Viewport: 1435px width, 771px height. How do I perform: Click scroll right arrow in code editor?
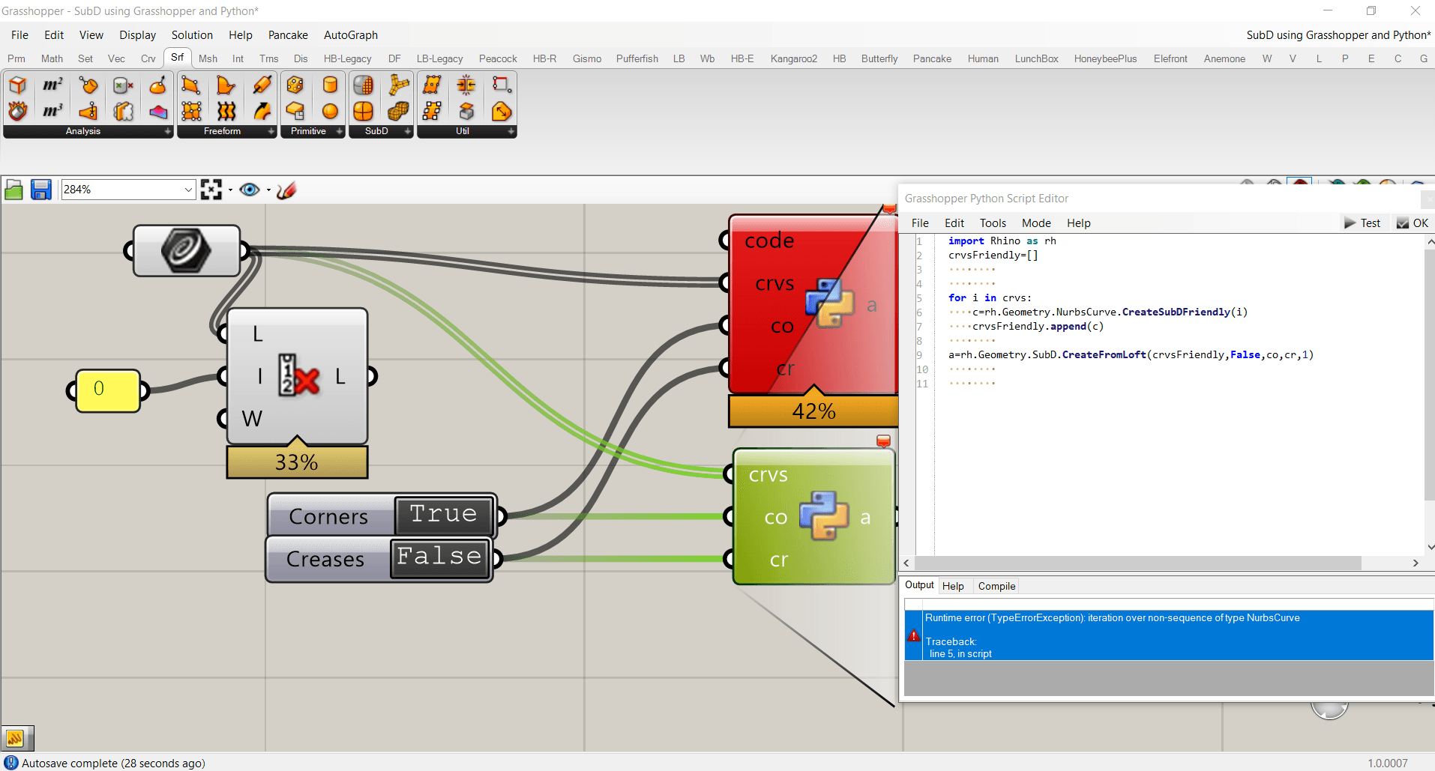click(1416, 563)
